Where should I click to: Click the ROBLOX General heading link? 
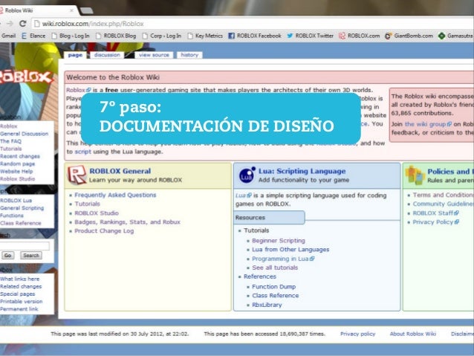pos(120,171)
